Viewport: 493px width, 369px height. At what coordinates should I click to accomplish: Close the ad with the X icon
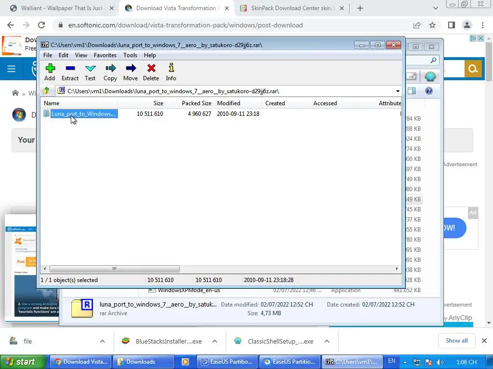coord(480,38)
